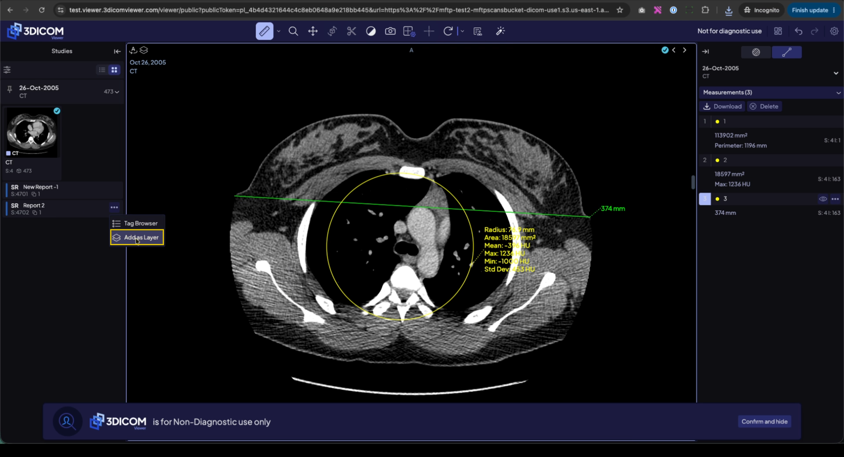Switch studies to list view
Viewport: 844px width, 457px height.
(102, 70)
